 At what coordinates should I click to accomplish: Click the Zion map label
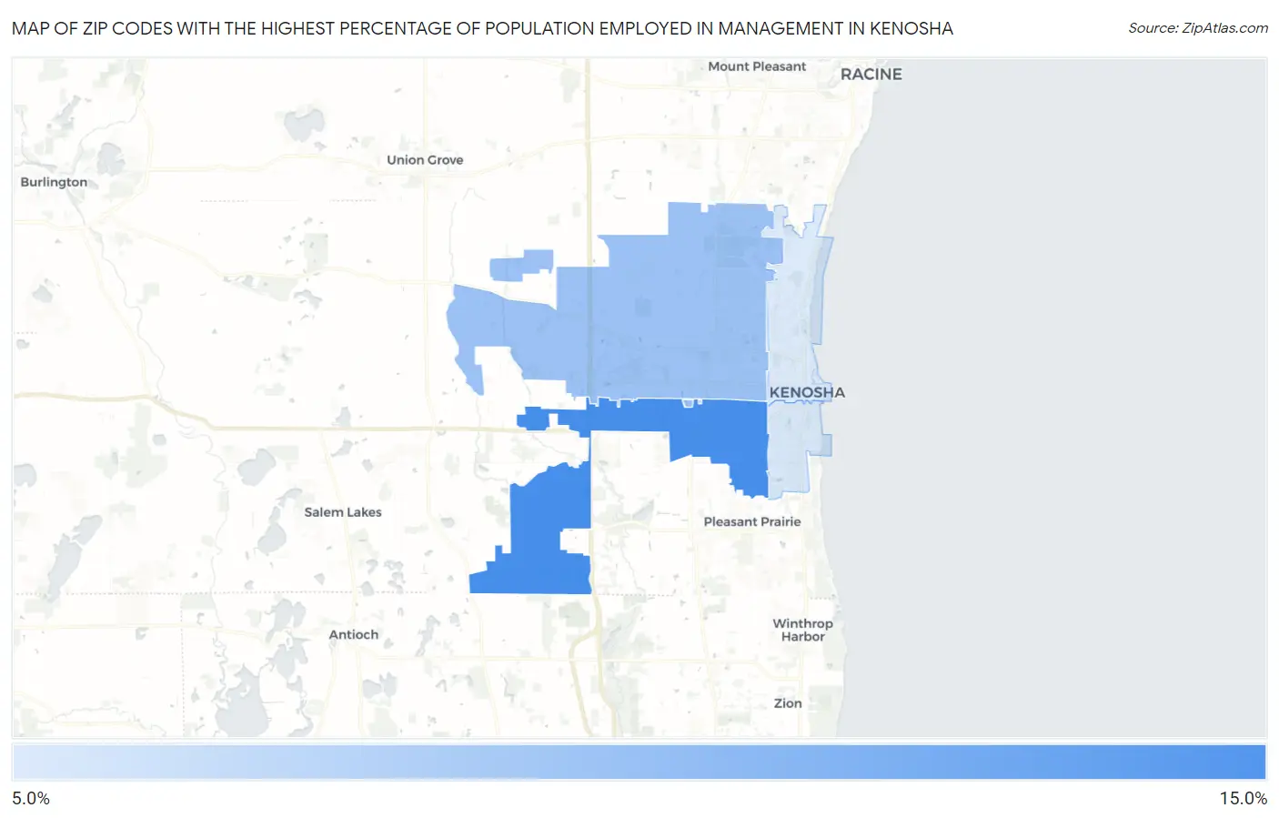click(x=788, y=703)
